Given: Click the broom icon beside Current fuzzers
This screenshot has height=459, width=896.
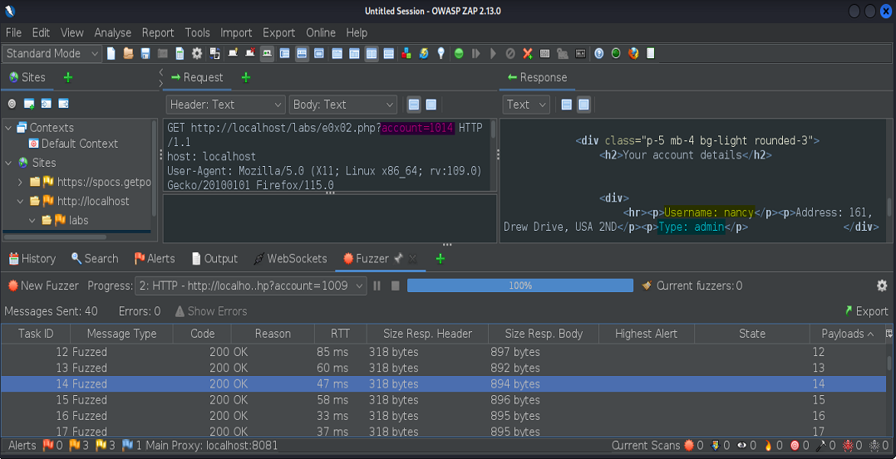Looking at the screenshot, I should [x=647, y=286].
